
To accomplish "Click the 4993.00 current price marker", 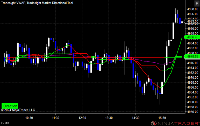I will [192, 21].
